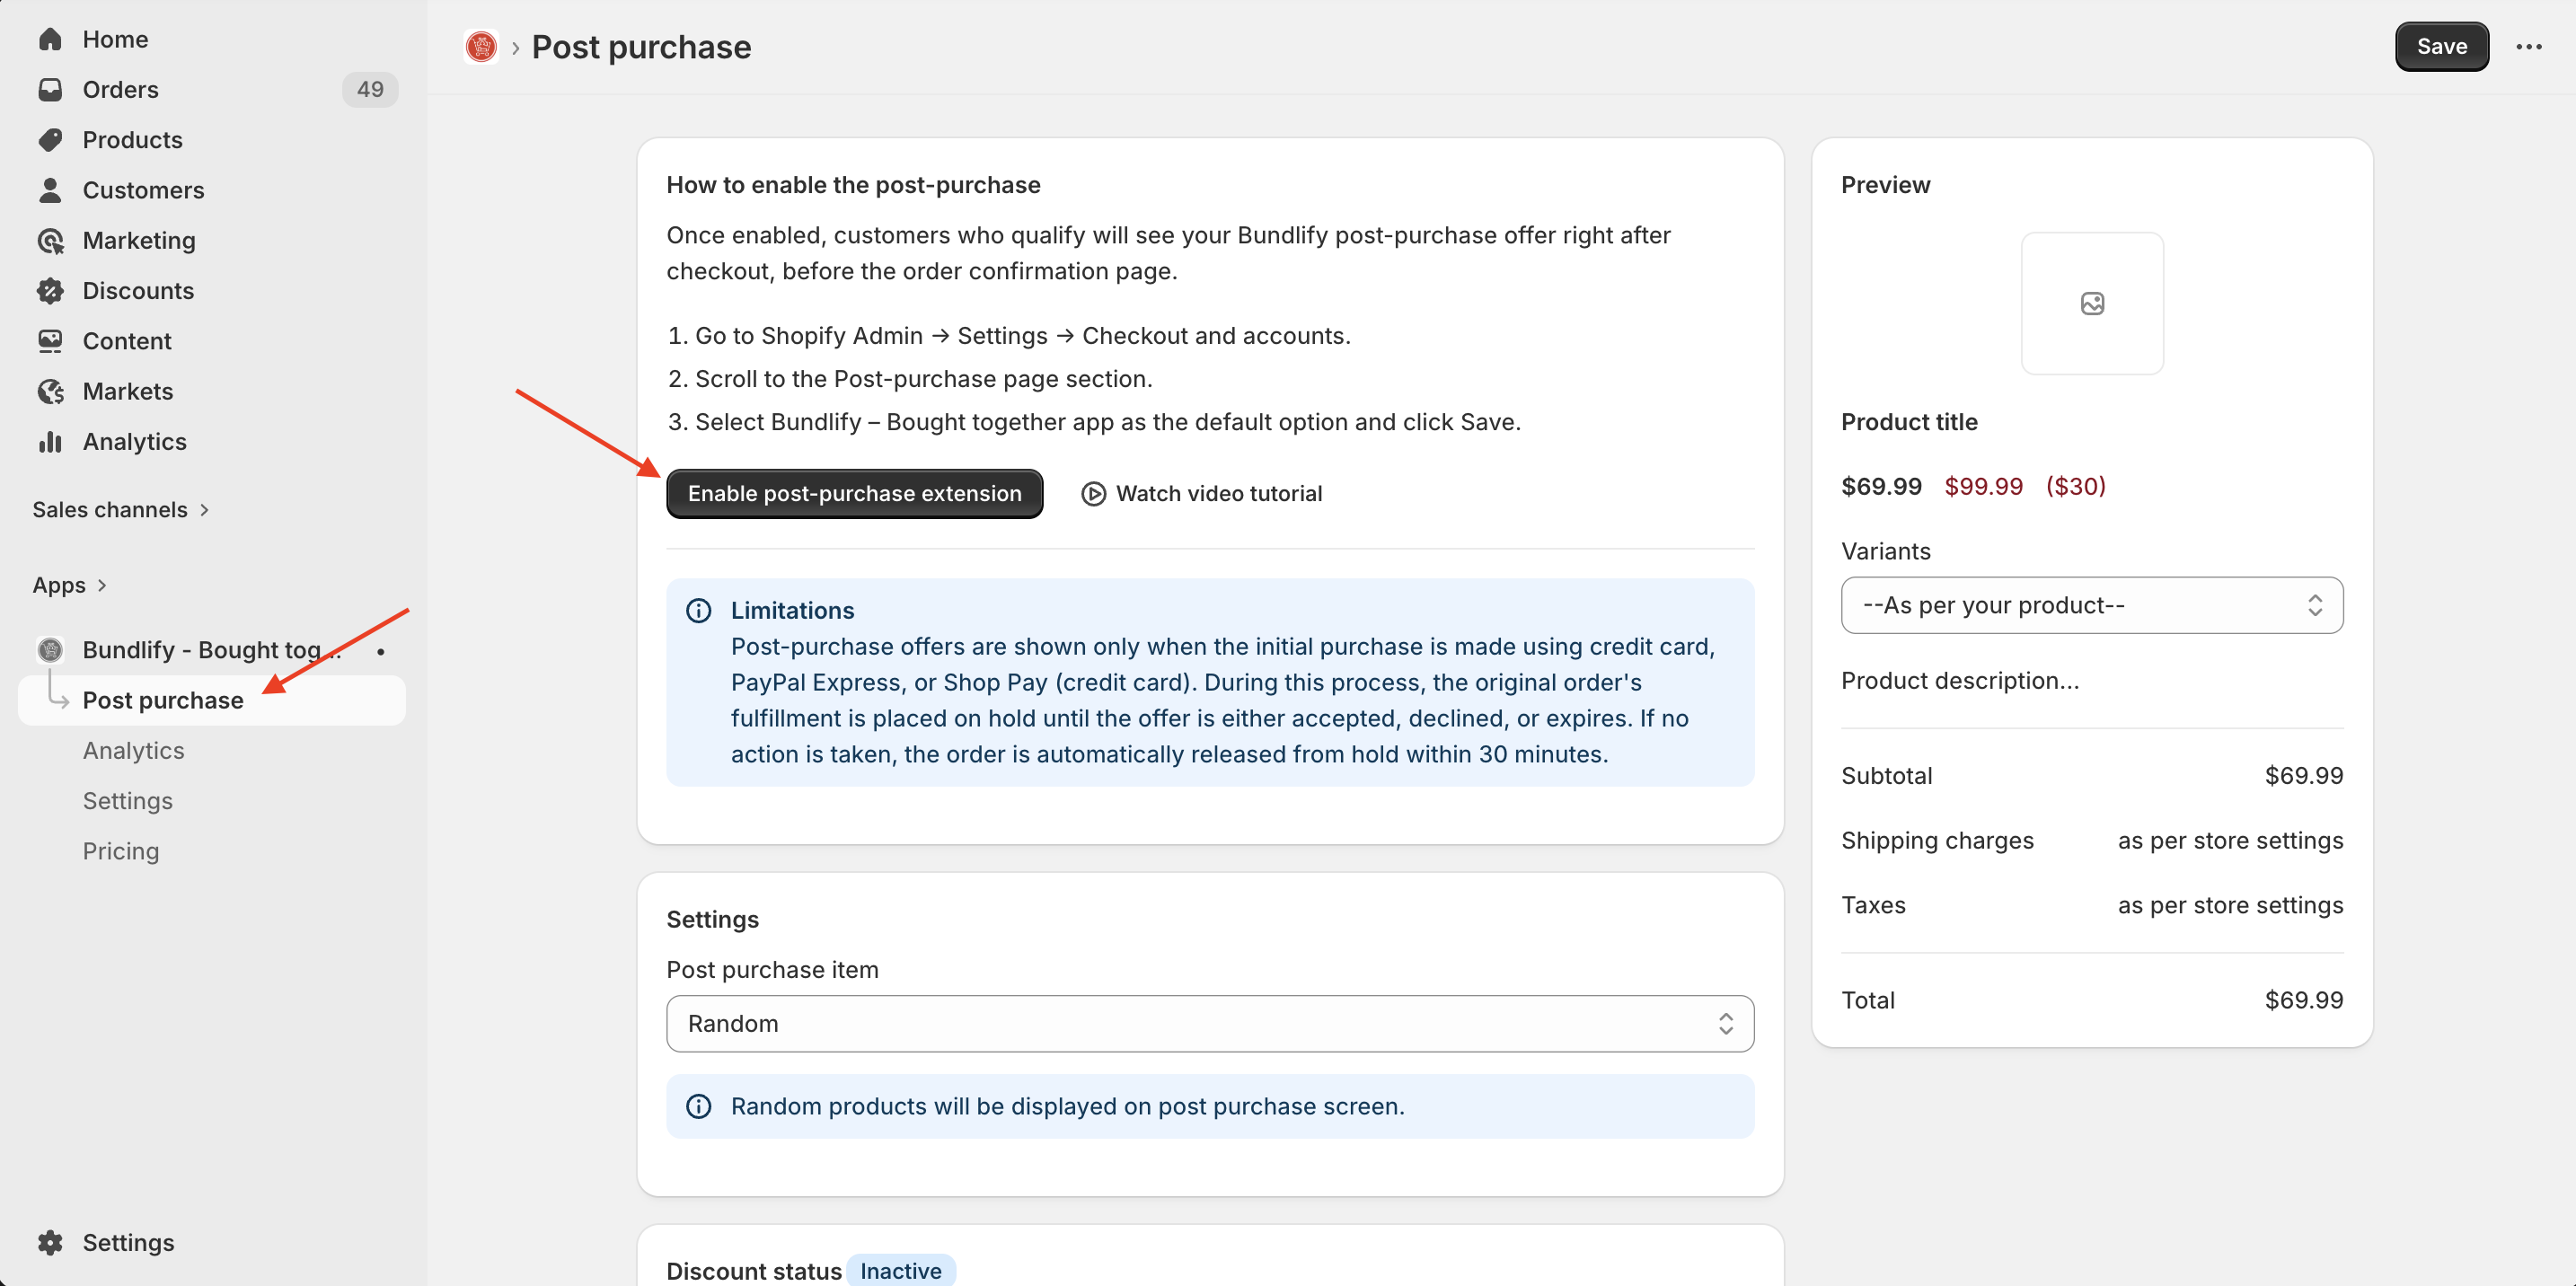Image resolution: width=2576 pixels, height=1286 pixels.
Task: Click the Analytics bar chart icon
Action: (50, 441)
